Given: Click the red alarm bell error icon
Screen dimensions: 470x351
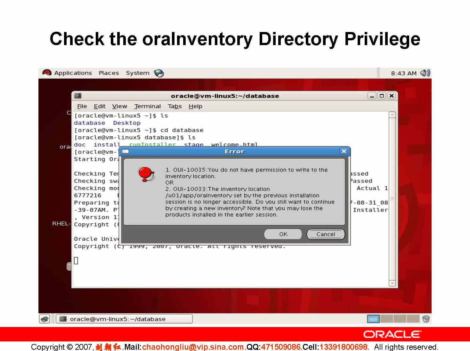Looking at the screenshot, I should (146, 174).
